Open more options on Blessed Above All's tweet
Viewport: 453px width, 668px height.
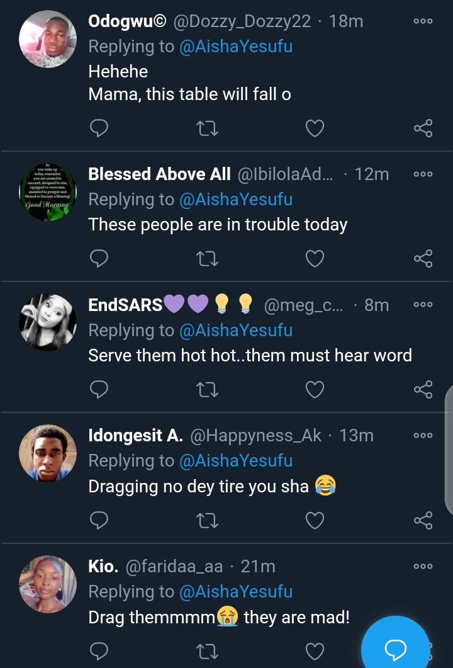(423, 174)
